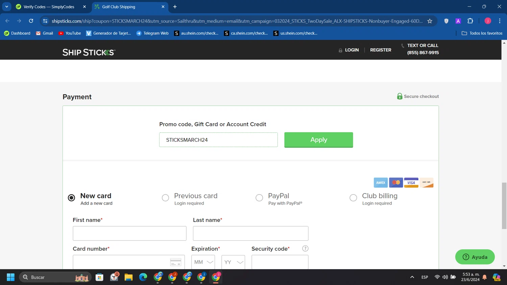507x285 pixels.
Task: Click the promo code input field
Action: pyautogui.click(x=218, y=140)
